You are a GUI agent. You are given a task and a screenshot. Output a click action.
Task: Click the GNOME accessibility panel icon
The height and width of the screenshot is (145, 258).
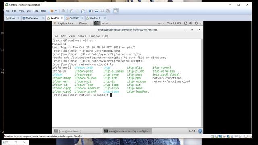coord(185,23)
